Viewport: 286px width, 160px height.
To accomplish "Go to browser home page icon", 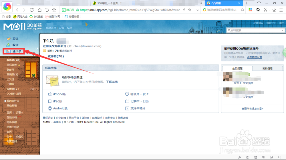I will coord(39,10).
